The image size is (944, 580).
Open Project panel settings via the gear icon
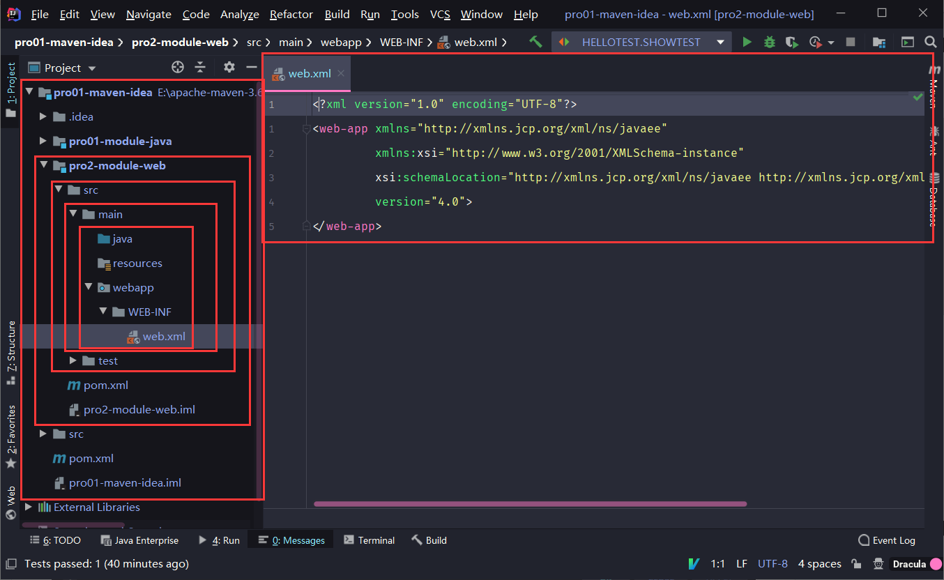(x=229, y=68)
